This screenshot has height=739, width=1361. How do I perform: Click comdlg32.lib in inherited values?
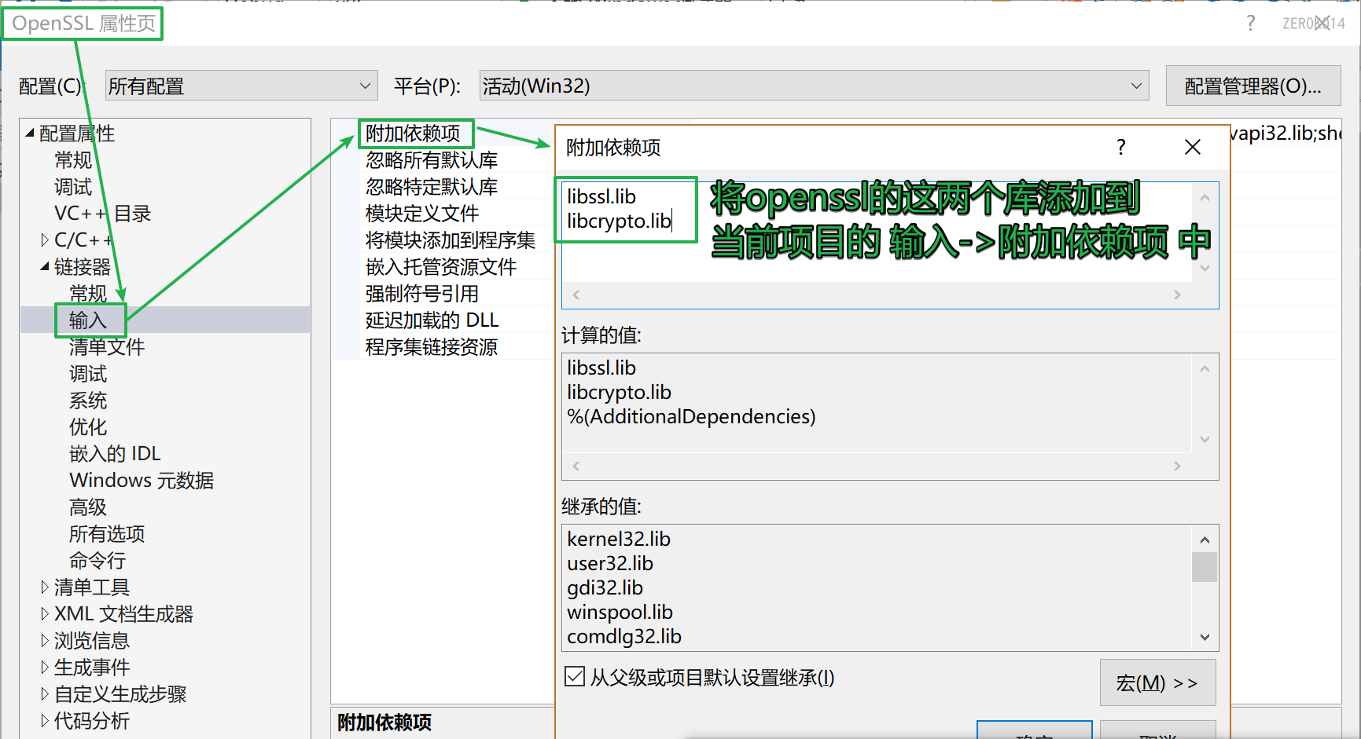(x=624, y=636)
